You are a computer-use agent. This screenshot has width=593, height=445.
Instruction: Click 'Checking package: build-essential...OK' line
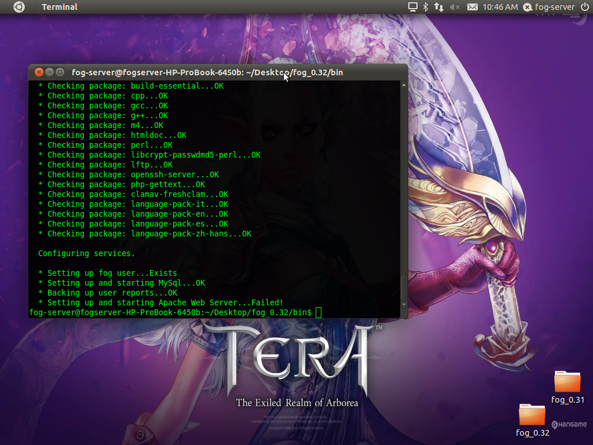131,86
